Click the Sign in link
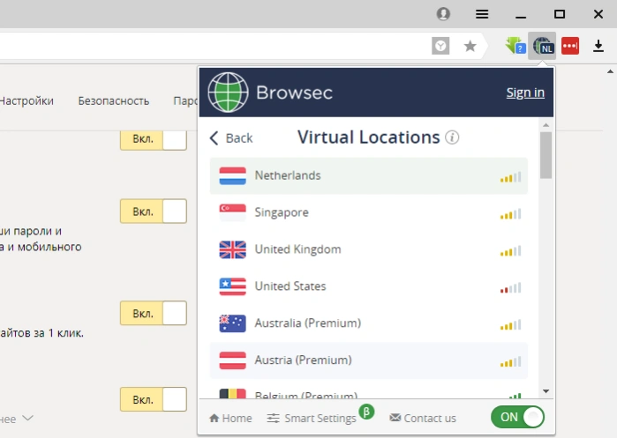The width and height of the screenshot is (617, 438). 525,93
